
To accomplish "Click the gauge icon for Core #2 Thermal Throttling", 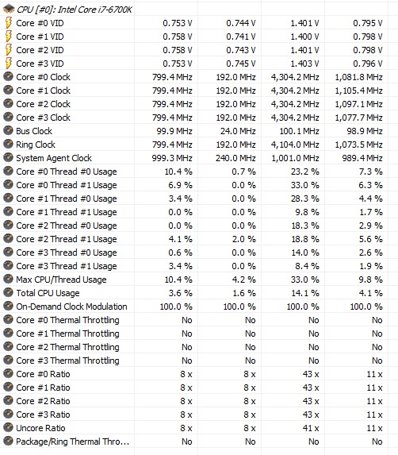I will [x=8, y=346].
